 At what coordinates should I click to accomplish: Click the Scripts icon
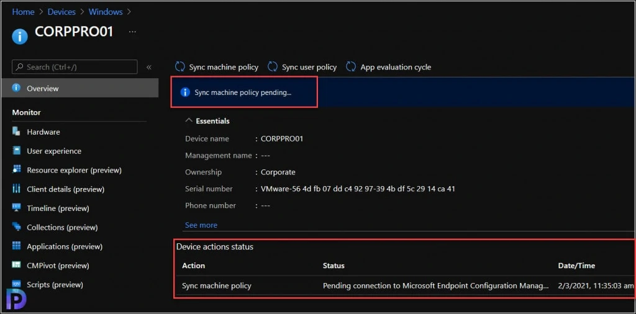point(16,284)
